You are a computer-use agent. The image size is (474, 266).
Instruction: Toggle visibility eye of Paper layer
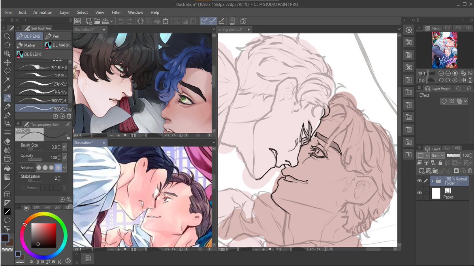pyautogui.click(x=419, y=193)
